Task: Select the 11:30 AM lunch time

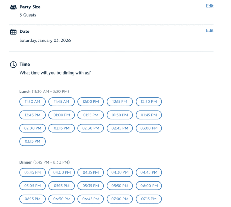Action: click(x=33, y=102)
